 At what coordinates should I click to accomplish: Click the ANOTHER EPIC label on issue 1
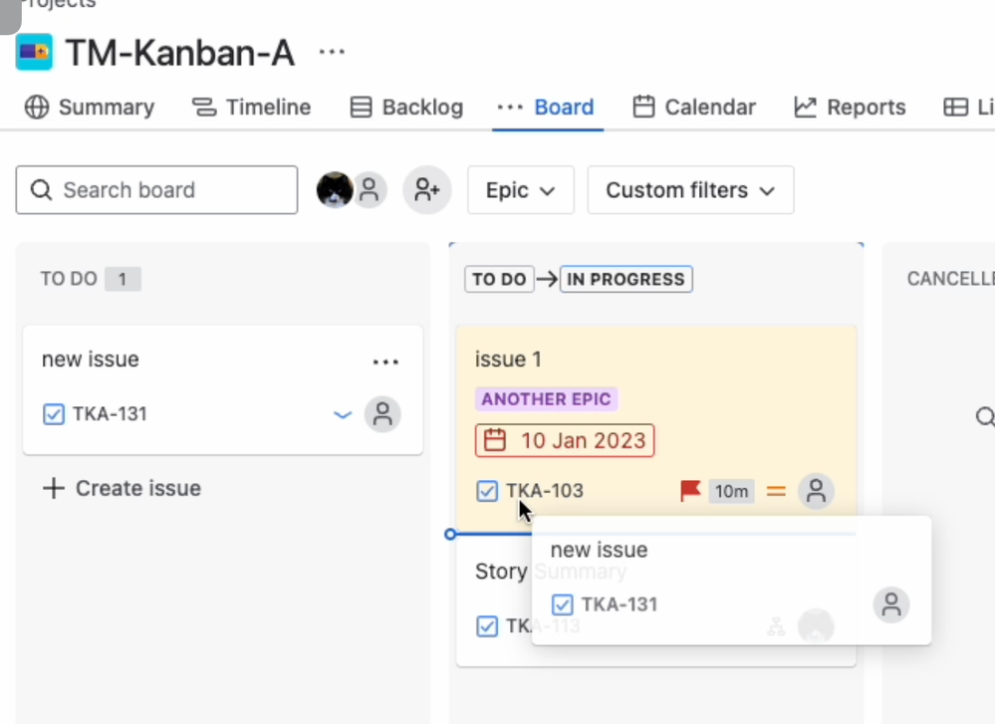tap(547, 399)
